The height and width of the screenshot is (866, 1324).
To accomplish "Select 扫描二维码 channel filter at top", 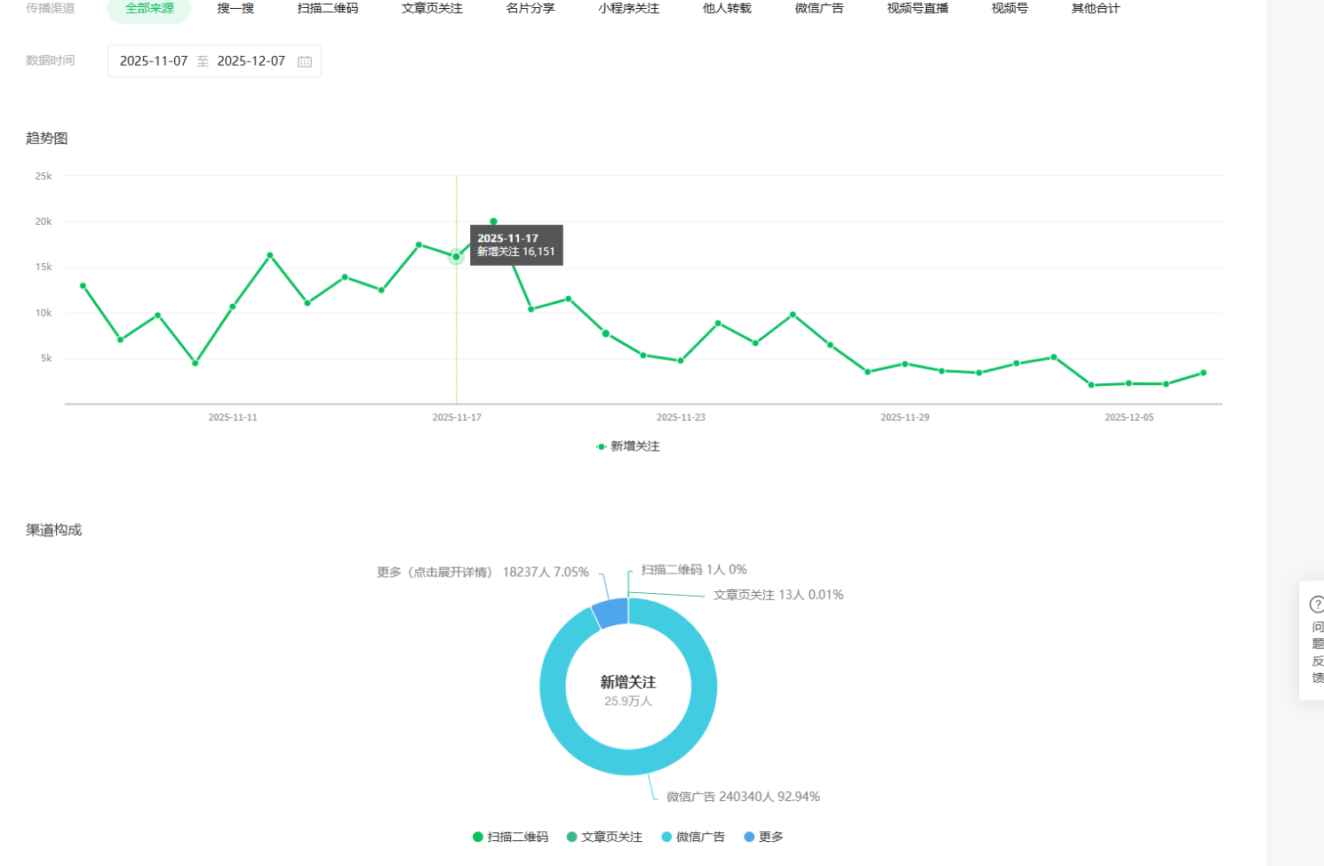I will tap(328, 8).
